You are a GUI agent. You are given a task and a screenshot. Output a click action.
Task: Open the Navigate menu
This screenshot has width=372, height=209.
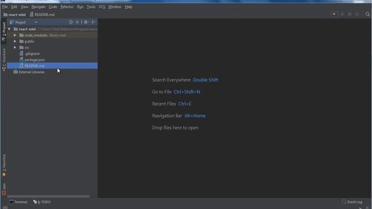(x=38, y=7)
